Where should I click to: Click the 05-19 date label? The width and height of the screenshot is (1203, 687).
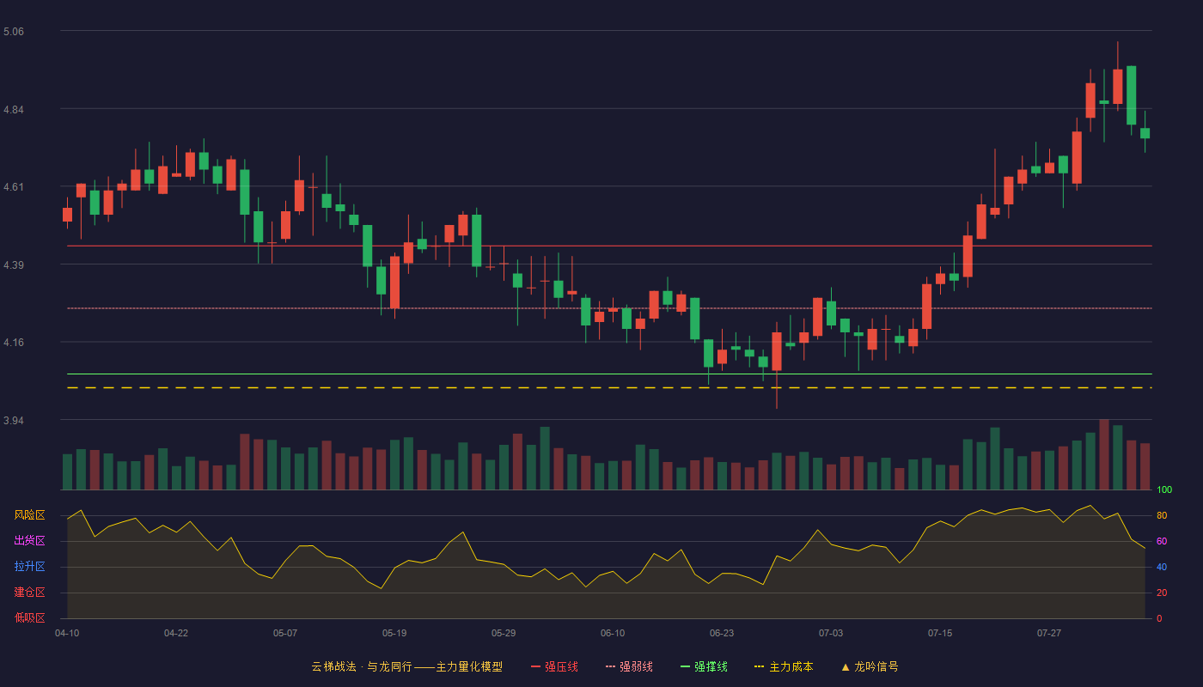(394, 633)
